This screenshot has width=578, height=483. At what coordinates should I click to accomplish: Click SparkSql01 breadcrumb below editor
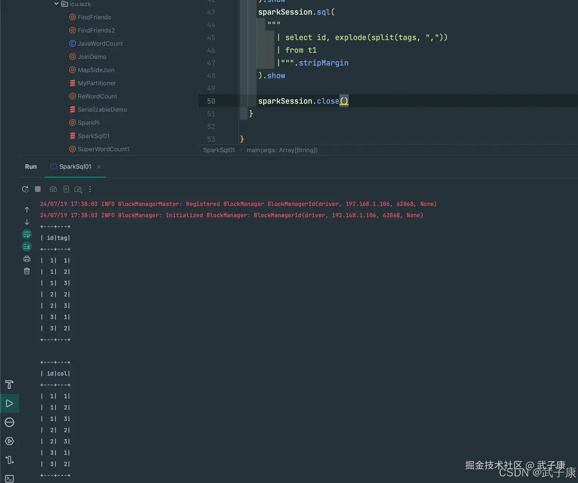(219, 150)
